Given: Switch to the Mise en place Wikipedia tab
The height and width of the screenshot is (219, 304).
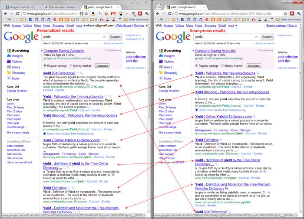Looking at the screenshot, I should pyautogui.click(x=62, y=7).
